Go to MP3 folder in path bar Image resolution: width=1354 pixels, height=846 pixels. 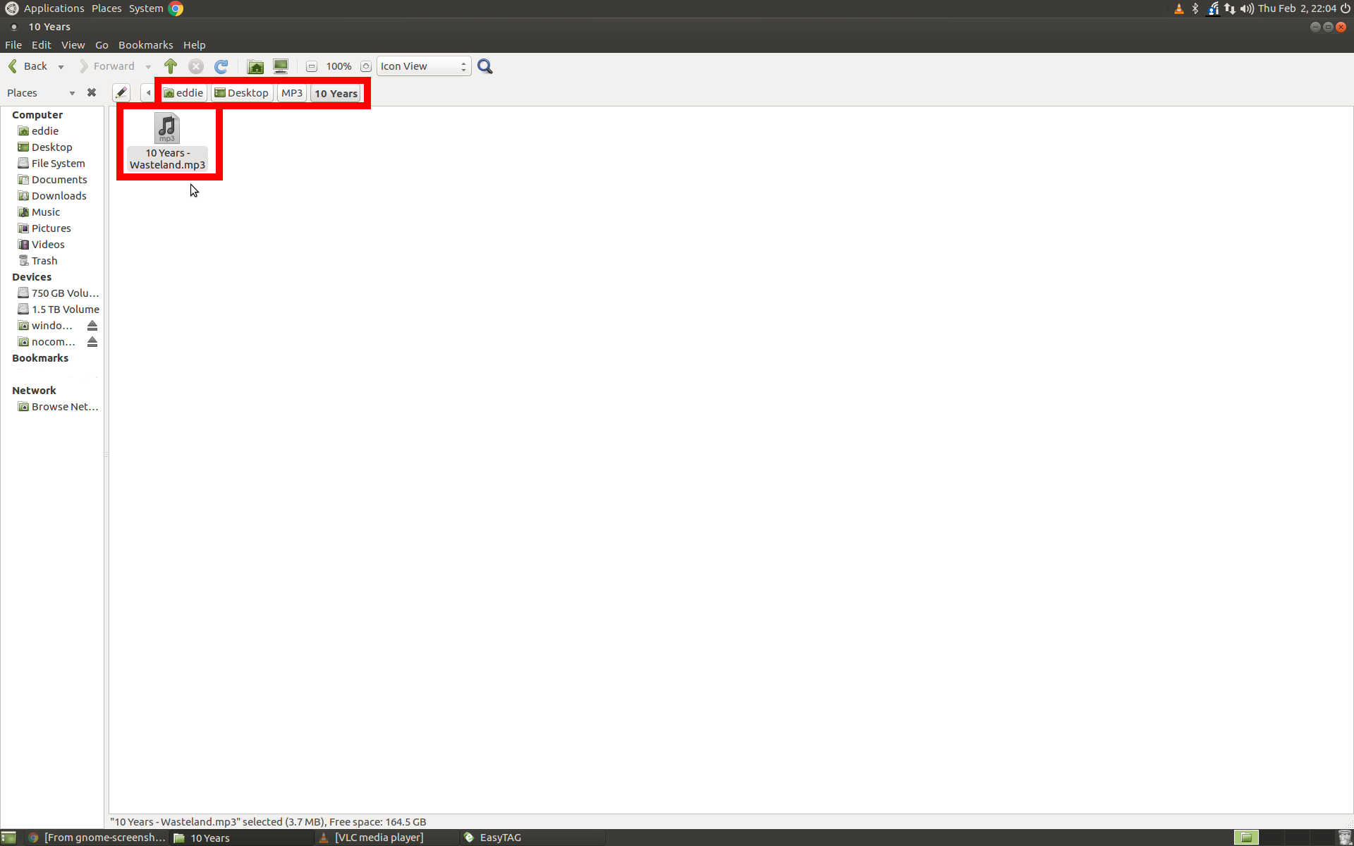point(291,93)
